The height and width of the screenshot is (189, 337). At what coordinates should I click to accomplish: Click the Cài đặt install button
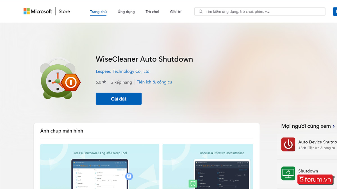coord(119,99)
